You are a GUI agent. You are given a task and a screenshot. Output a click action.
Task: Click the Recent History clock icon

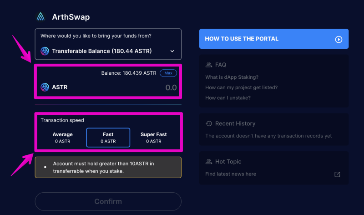click(209, 123)
